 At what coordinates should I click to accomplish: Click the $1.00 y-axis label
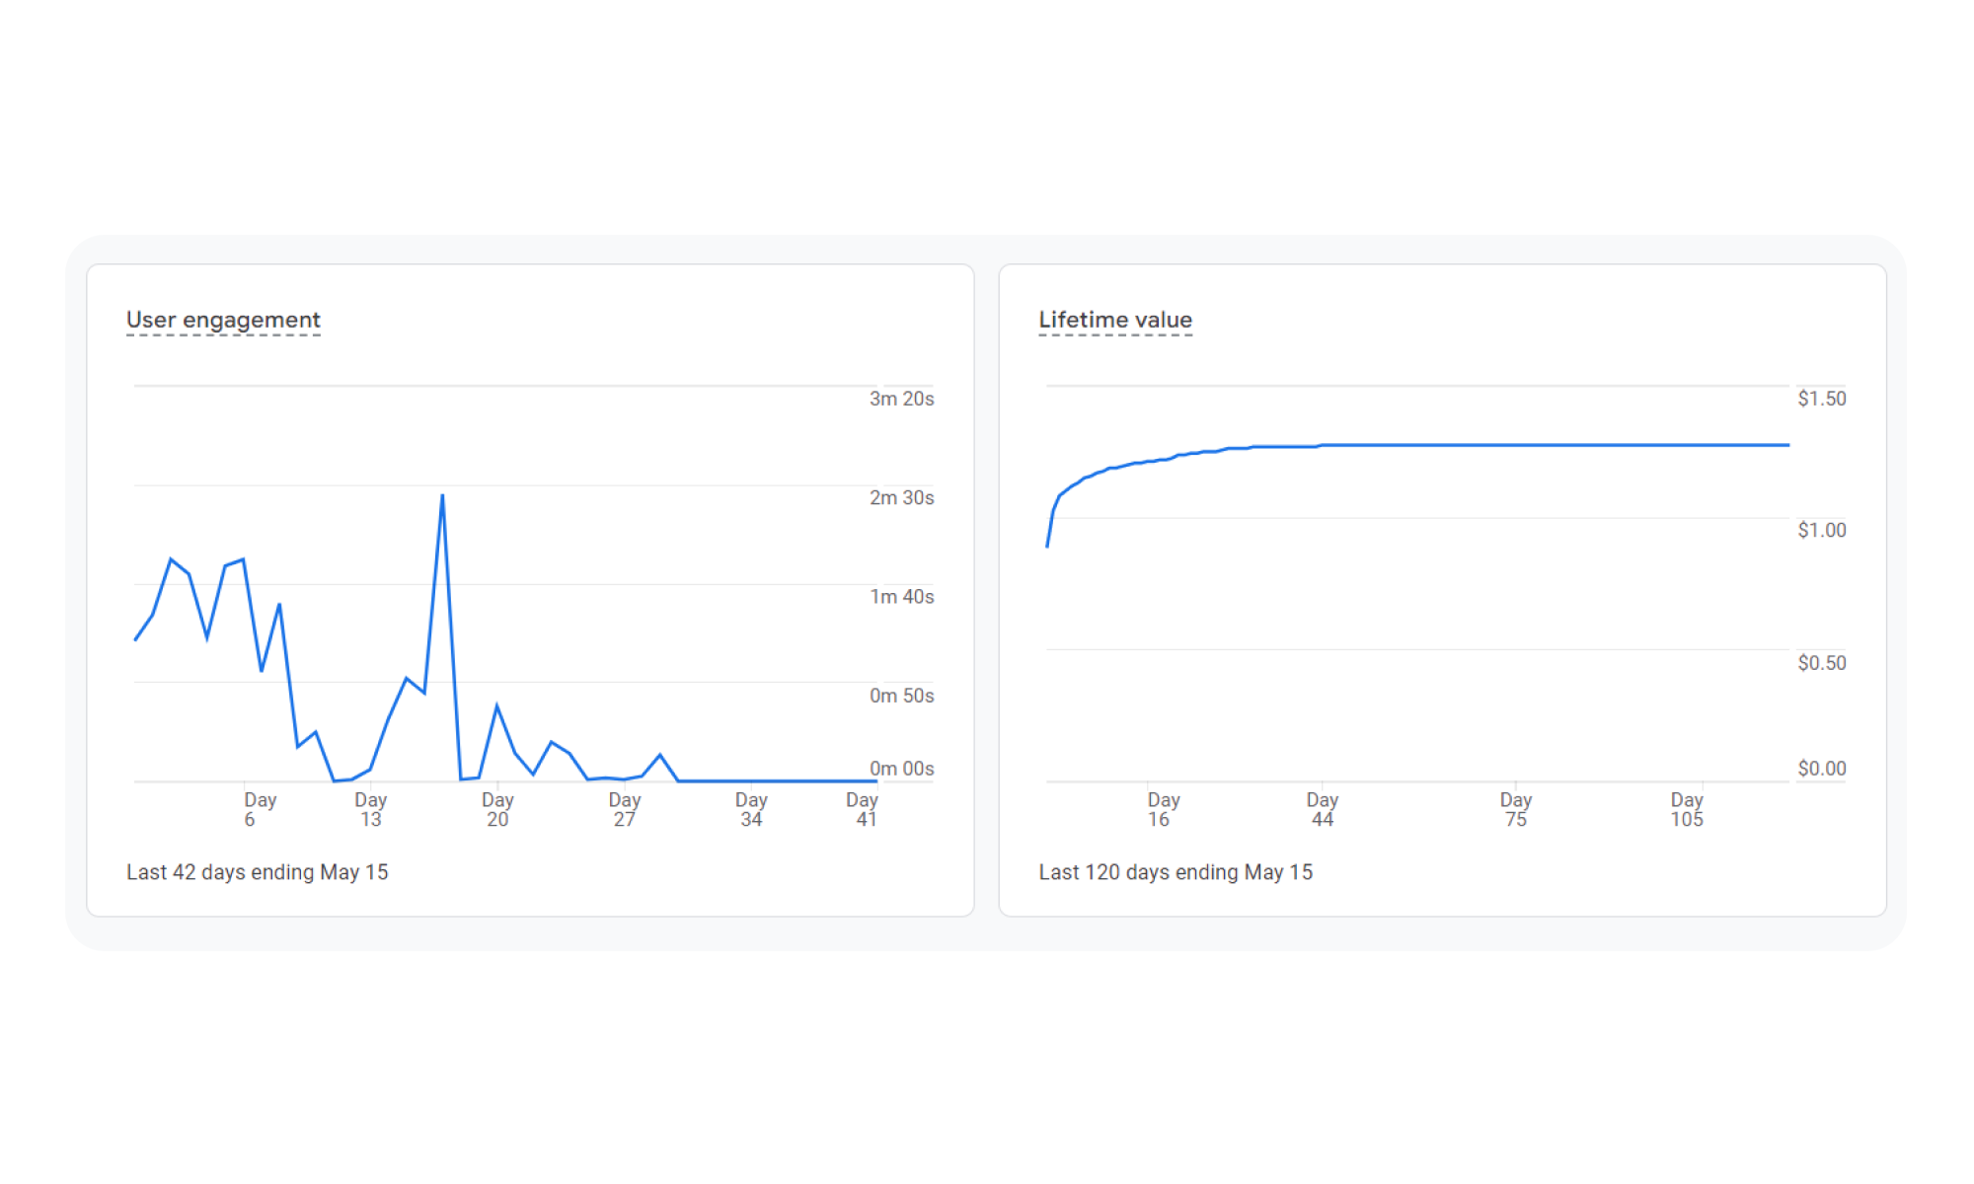[1821, 530]
